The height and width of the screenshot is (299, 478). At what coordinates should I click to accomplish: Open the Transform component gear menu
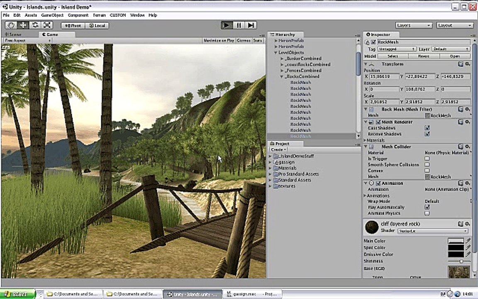pyautogui.click(x=467, y=64)
